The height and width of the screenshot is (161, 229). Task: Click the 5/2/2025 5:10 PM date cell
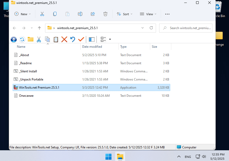click(94, 55)
